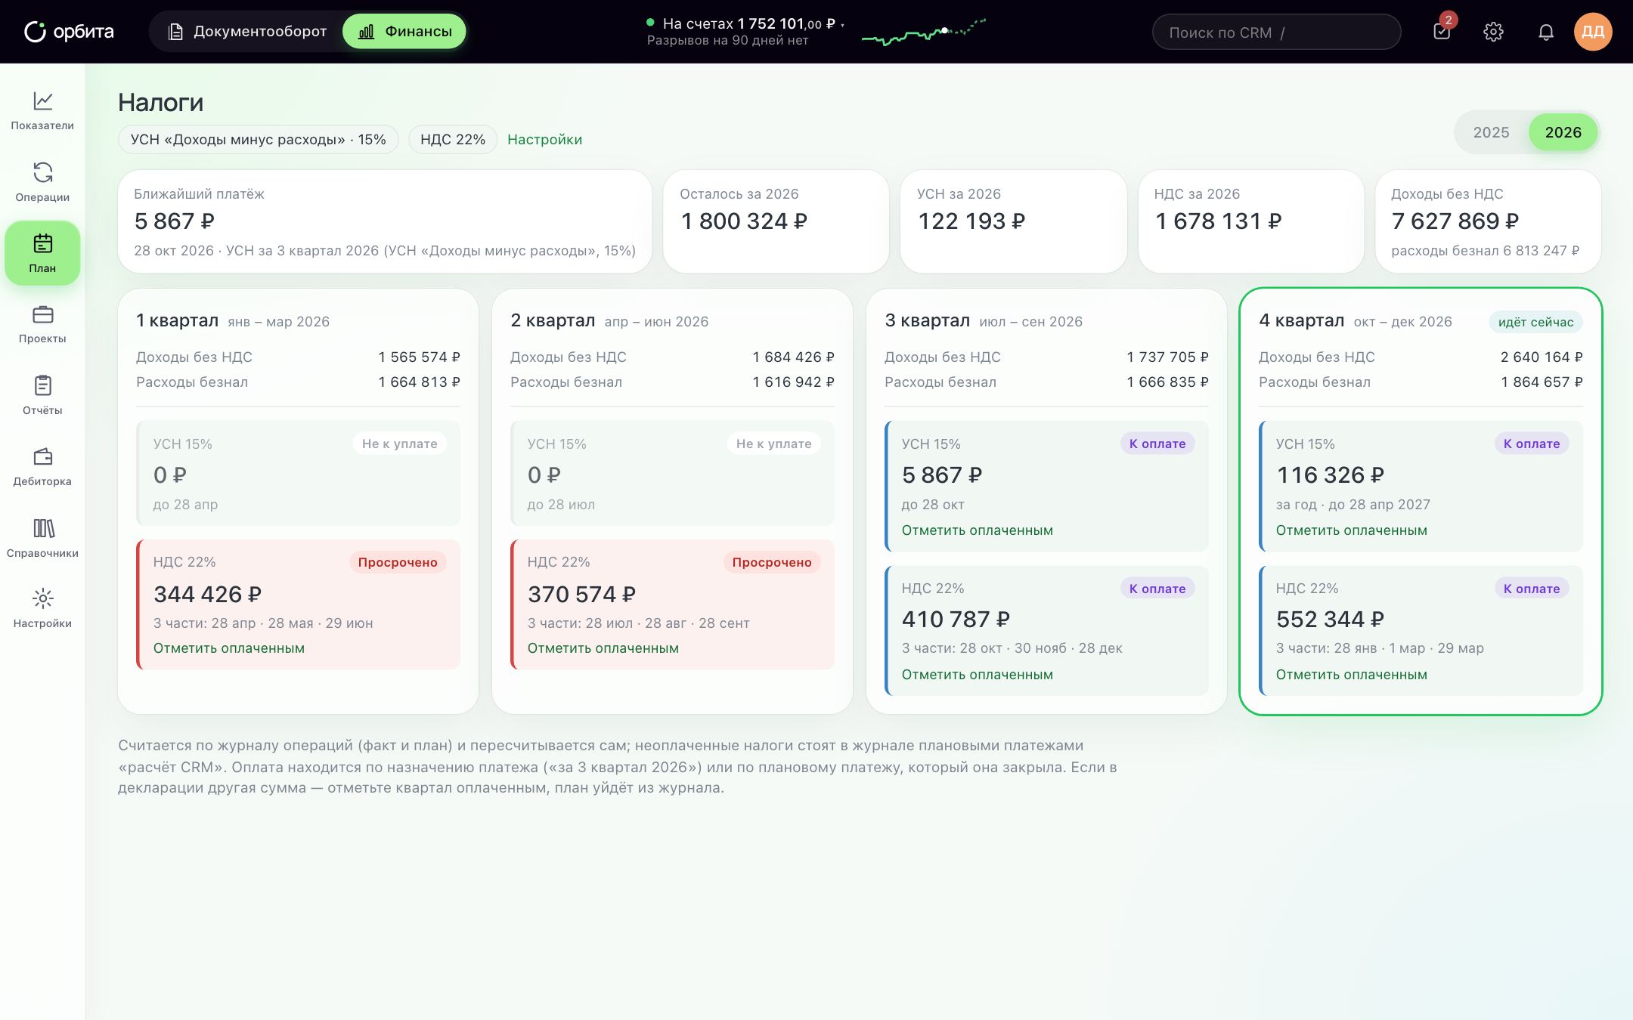The image size is (1633, 1020).
Task: Mark 4 квартал УСН 116 326 ₽ as paid
Action: pos(1351,530)
